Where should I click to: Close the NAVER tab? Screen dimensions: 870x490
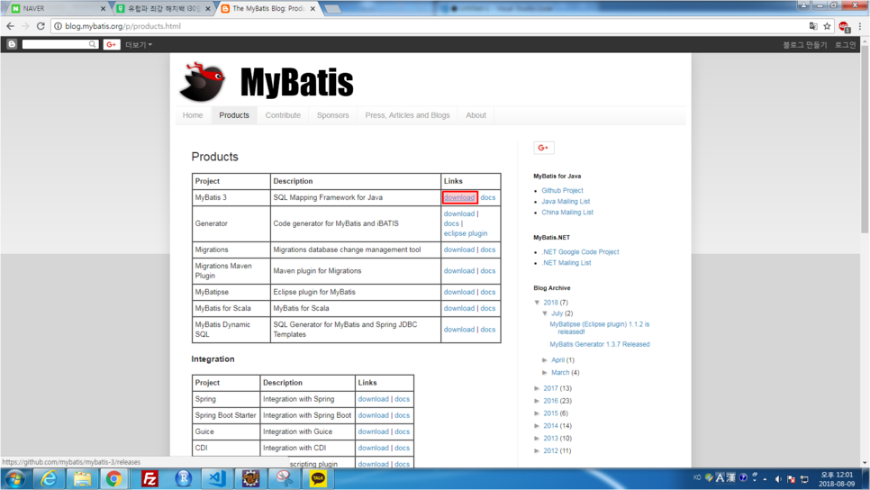coord(103,9)
